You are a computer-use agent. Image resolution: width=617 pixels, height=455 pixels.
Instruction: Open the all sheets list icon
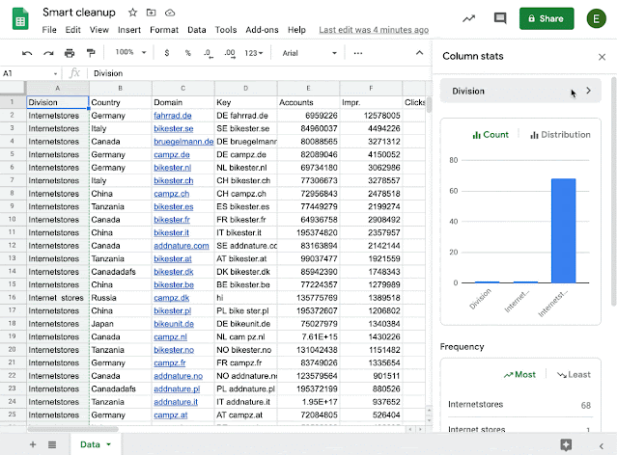pyautogui.click(x=52, y=444)
